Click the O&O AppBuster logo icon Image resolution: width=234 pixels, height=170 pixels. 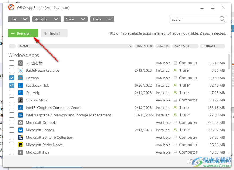(x=11, y=7)
